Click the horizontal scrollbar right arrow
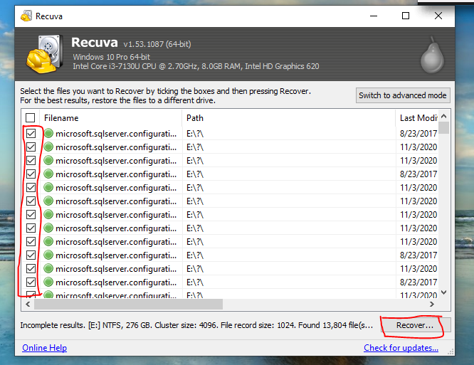 tap(432, 305)
